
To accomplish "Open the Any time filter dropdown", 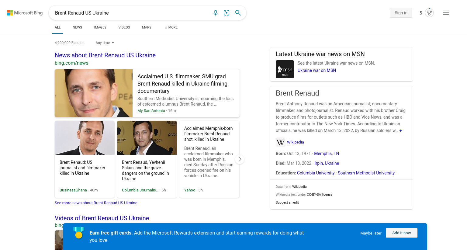I will pos(105,43).
